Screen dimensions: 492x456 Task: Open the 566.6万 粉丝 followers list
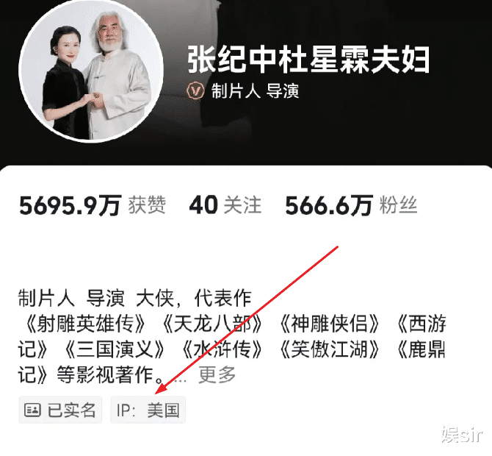tap(351, 206)
